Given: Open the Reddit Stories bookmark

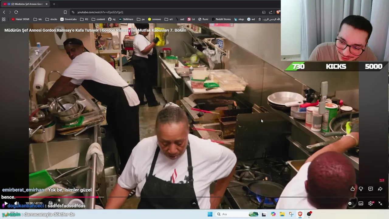Looking at the screenshot, I should click(x=221, y=19).
